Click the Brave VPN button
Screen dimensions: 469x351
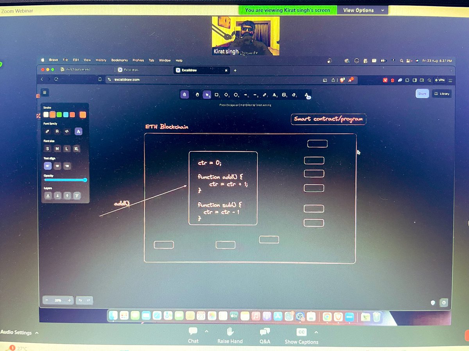pyautogui.click(x=440, y=80)
